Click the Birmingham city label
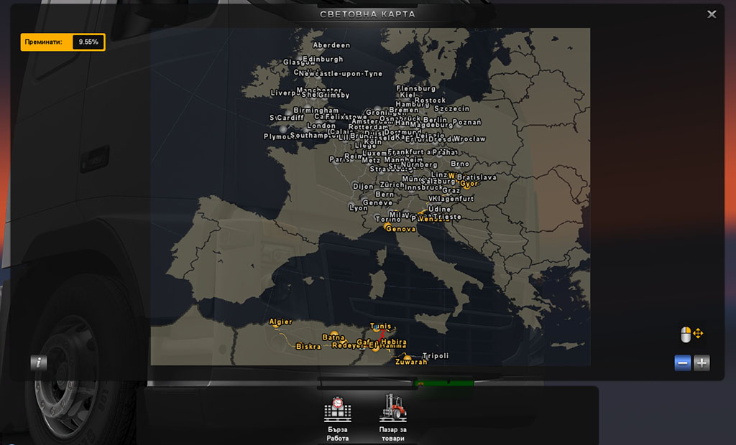736x445 pixels. (x=316, y=111)
